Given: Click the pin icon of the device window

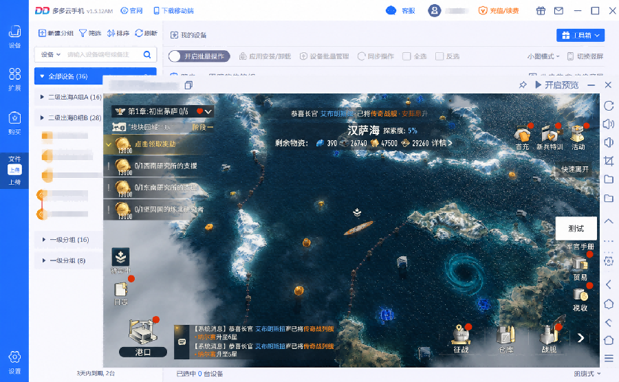Looking at the screenshot, I should click(x=523, y=85).
